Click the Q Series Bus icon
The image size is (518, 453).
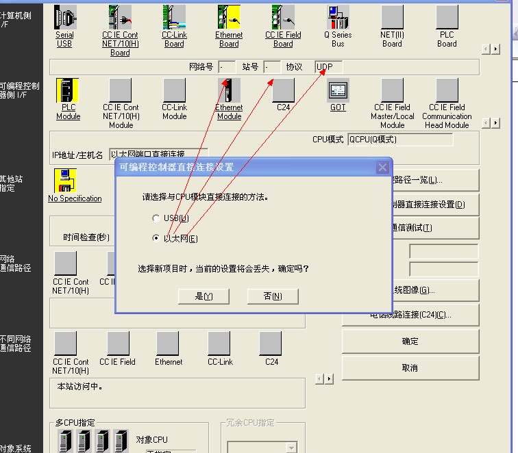[x=338, y=18]
